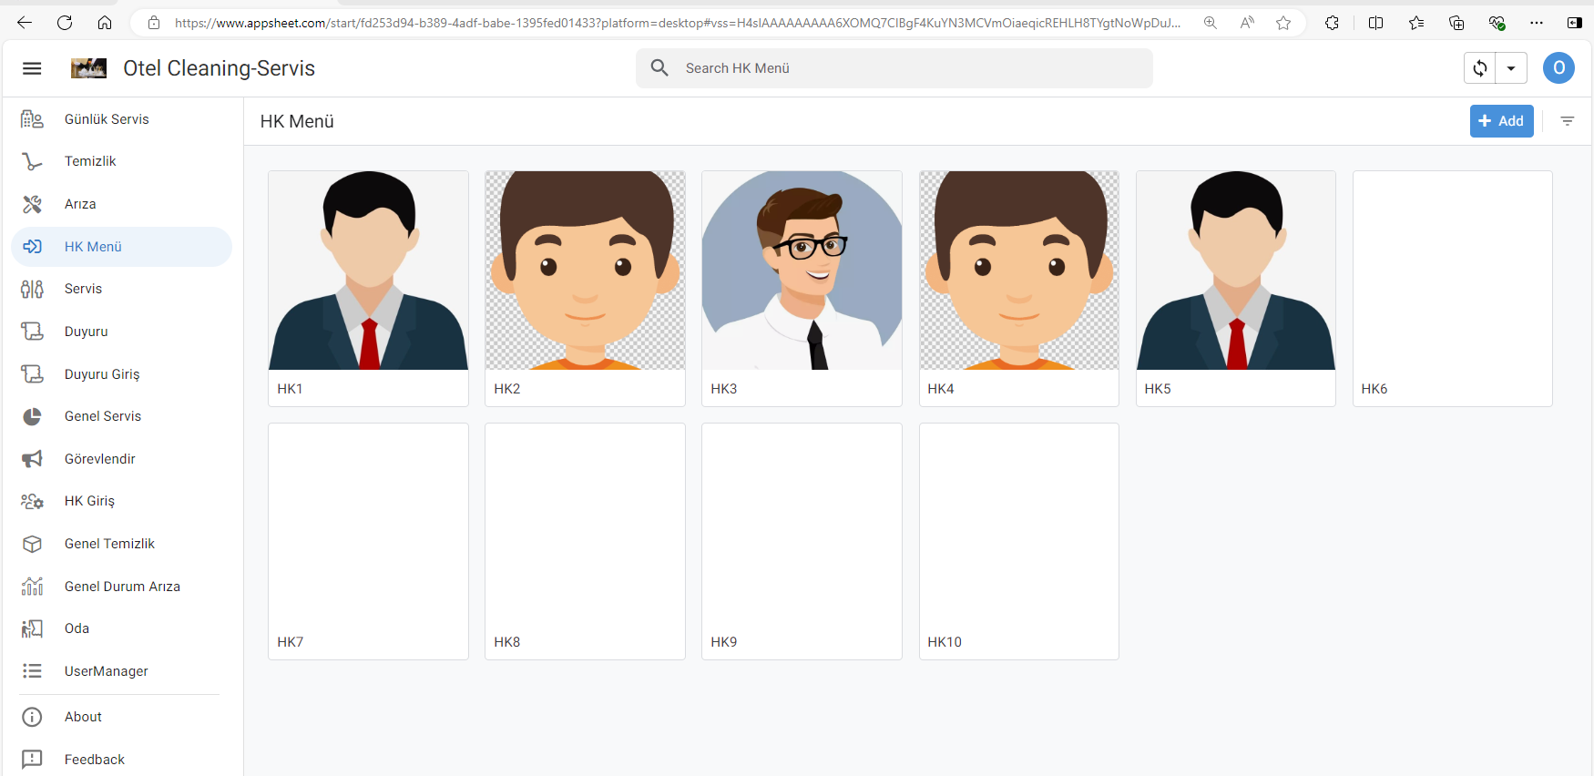The image size is (1594, 776).
Task: Click the address bar URL
Action: [677, 23]
